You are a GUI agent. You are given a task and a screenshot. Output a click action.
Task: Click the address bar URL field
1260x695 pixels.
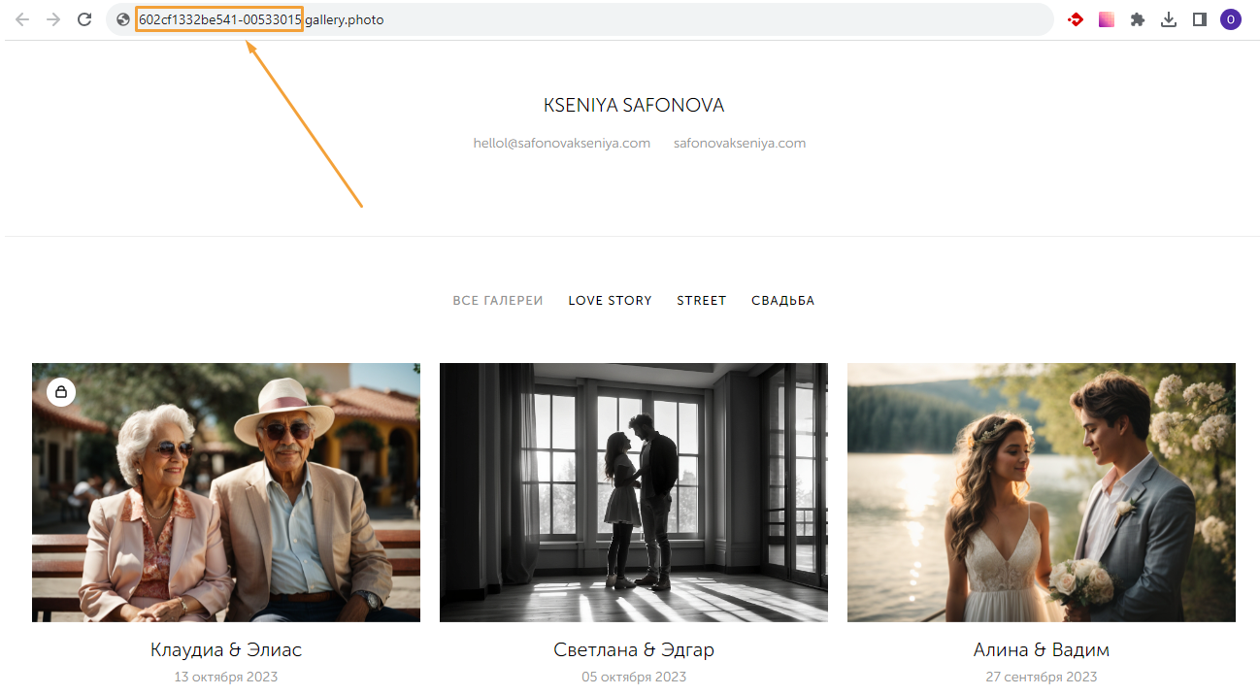582,19
